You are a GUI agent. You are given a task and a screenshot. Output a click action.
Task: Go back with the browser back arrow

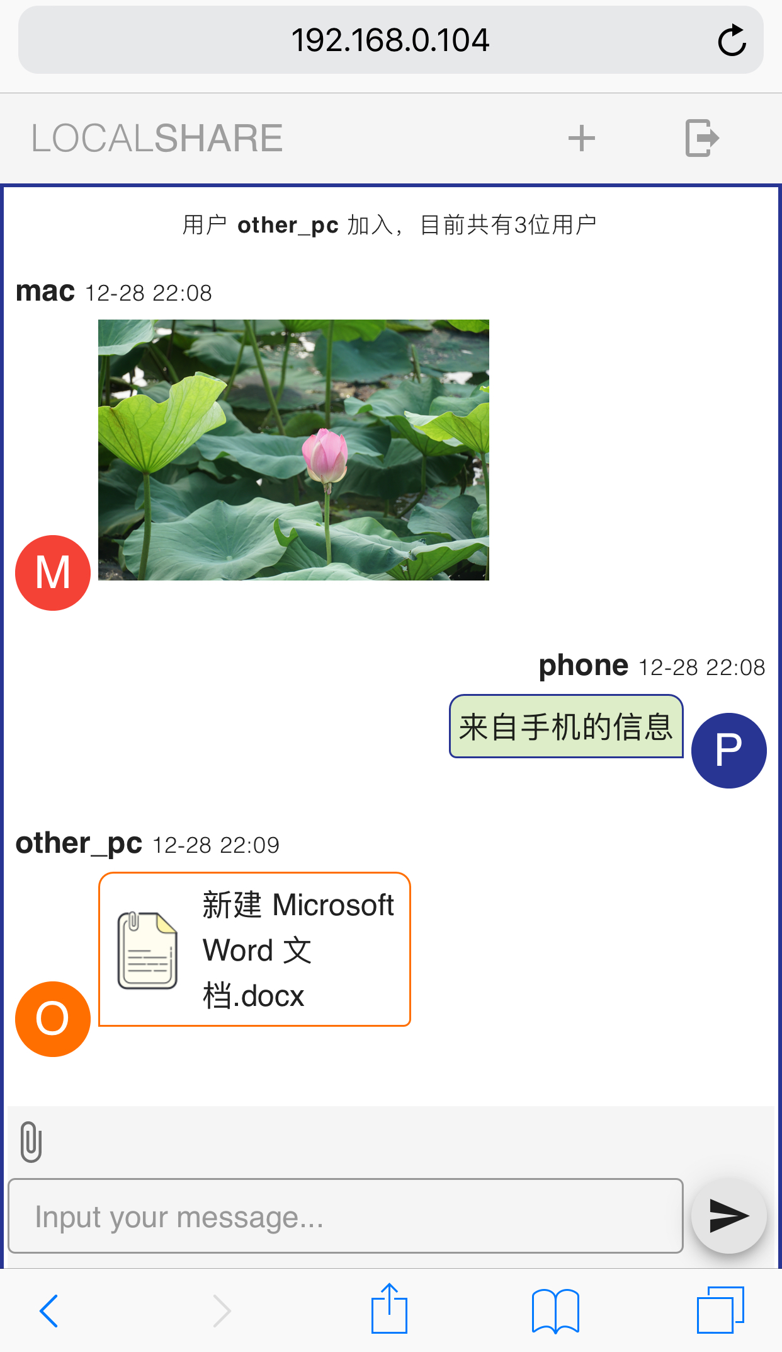(49, 1311)
